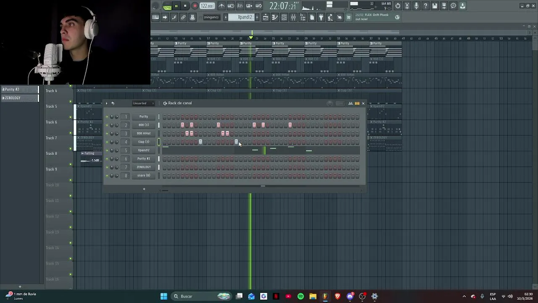Open the playlist view icon

(x=266, y=17)
